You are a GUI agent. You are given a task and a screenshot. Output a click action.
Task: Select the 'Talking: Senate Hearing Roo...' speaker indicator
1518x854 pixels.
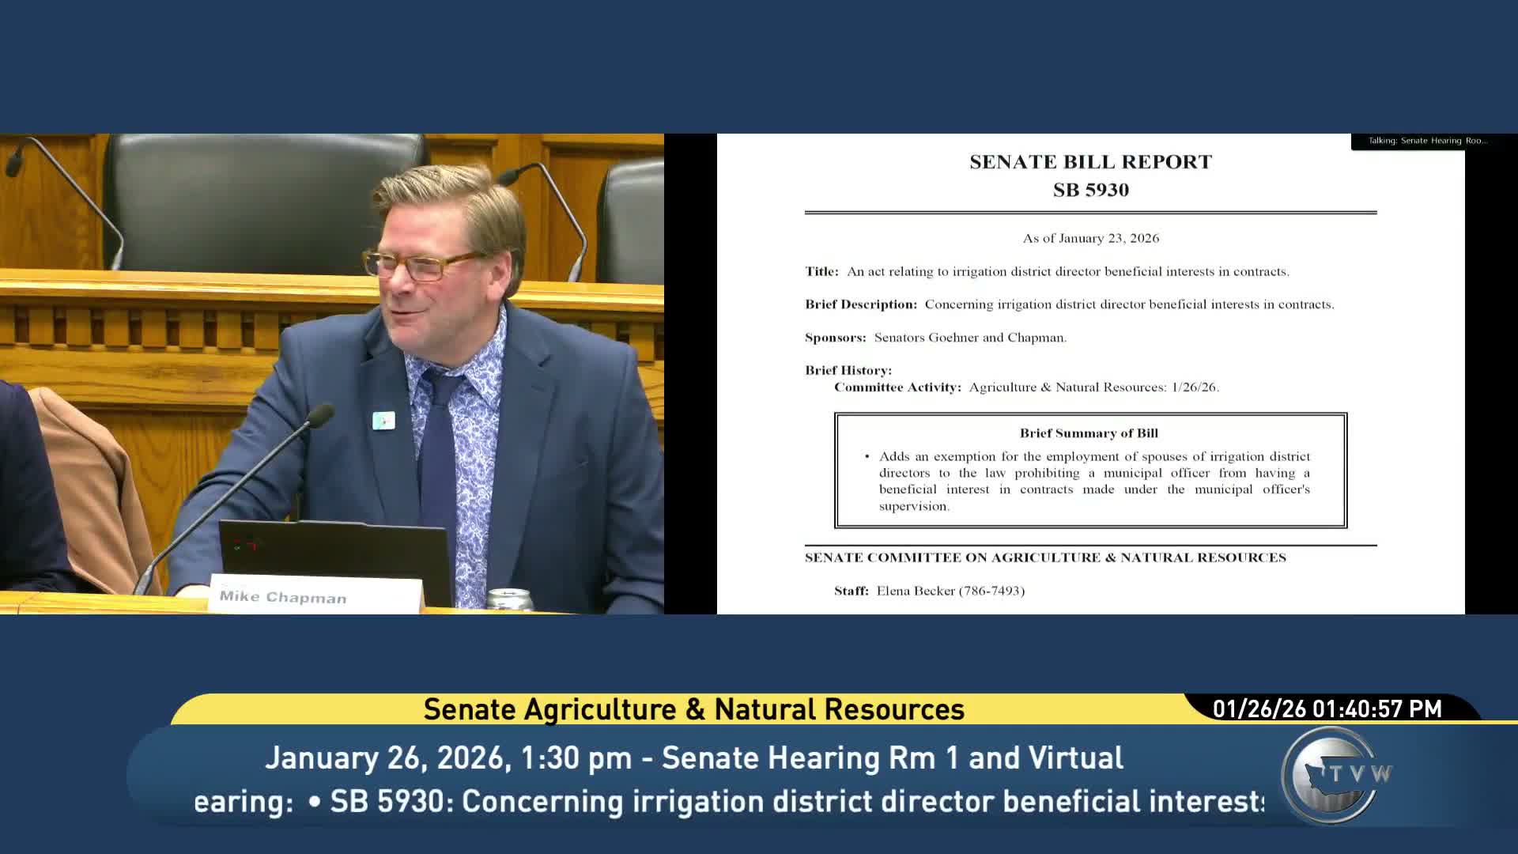pyautogui.click(x=1428, y=141)
